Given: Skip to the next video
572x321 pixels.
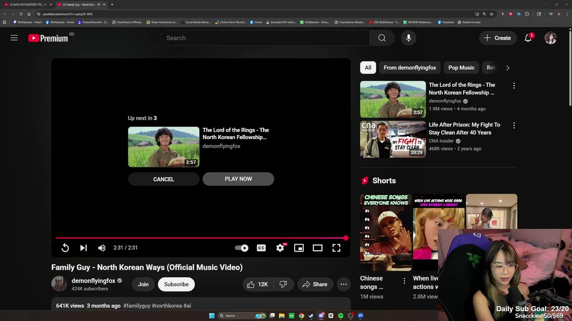Looking at the screenshot, I should click(x=83, y=248).
